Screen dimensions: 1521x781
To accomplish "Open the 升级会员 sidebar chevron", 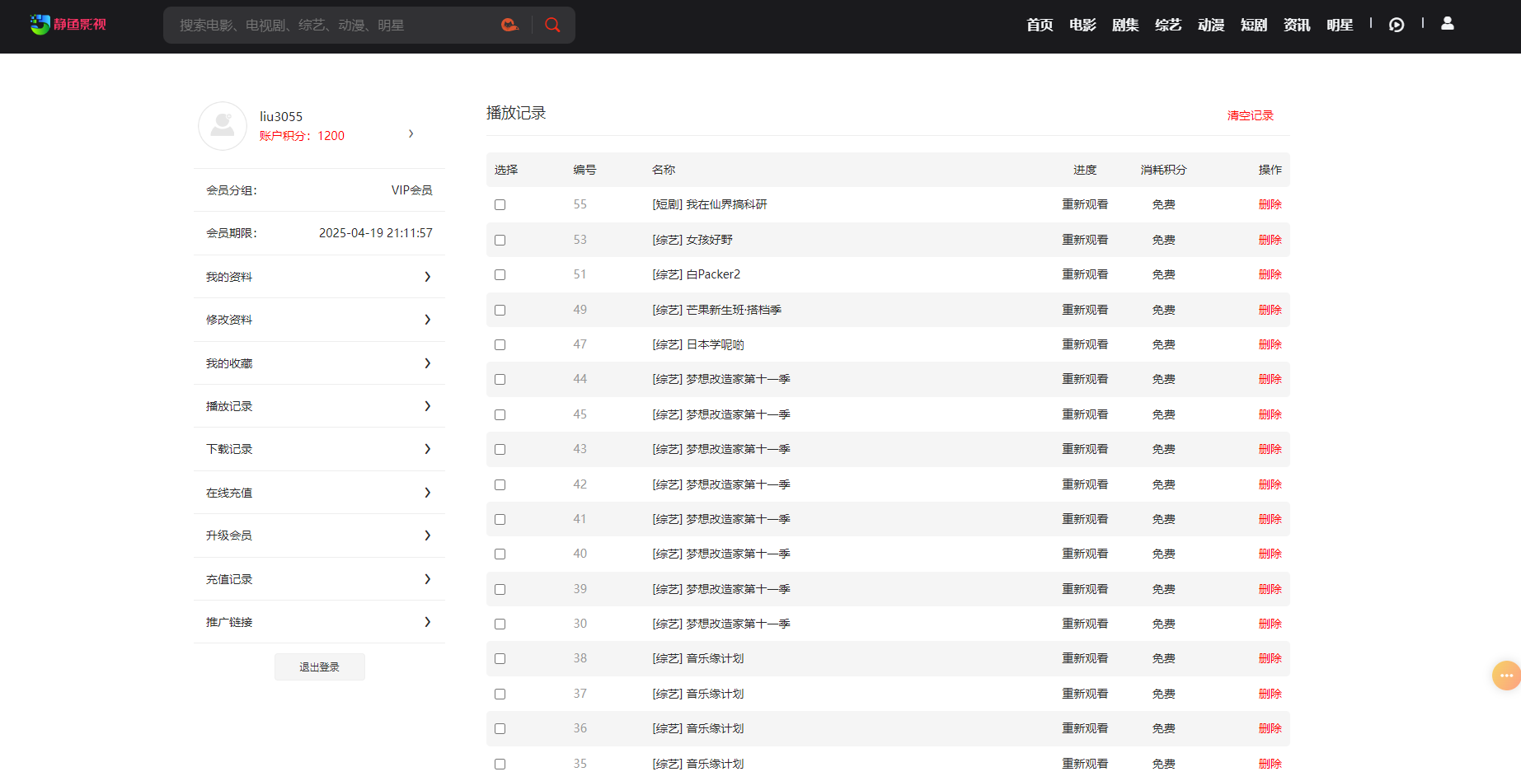I will (x=427, y=535).
